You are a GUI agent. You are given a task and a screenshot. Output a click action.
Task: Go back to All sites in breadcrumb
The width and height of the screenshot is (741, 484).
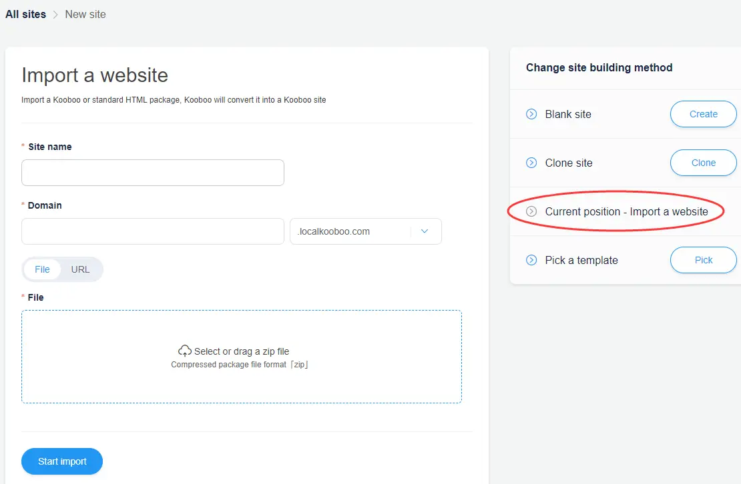click(x=25, y=14)
